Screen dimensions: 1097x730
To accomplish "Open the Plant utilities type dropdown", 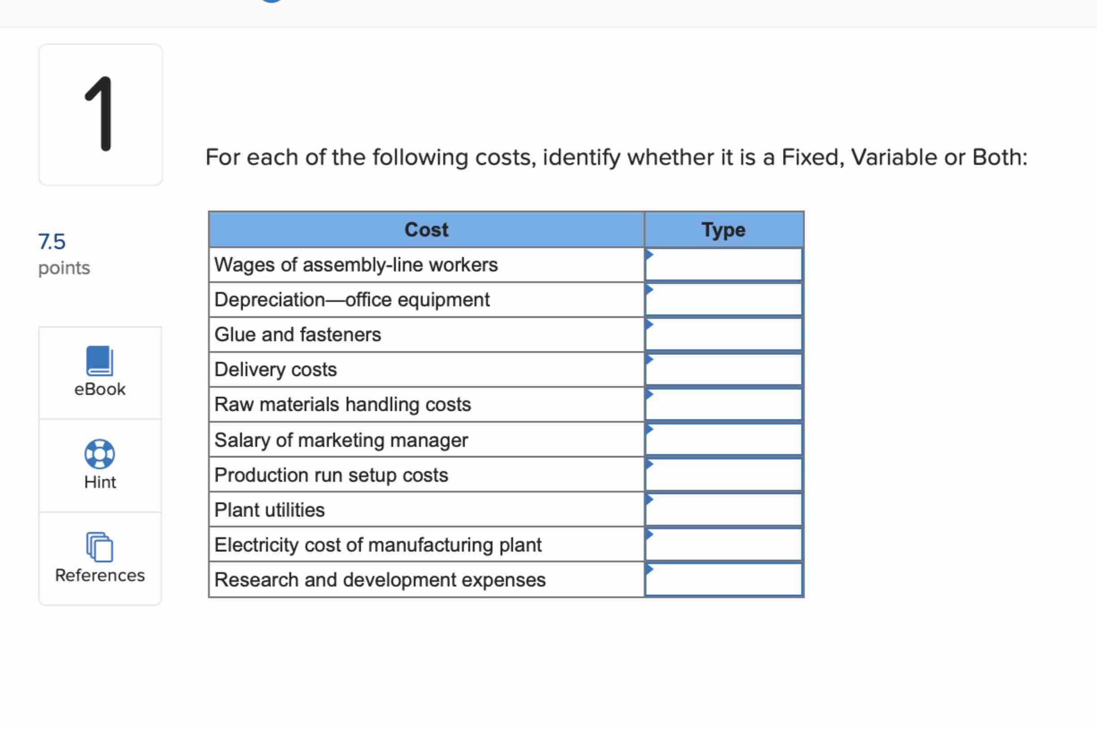I will (x=723, y=509).
